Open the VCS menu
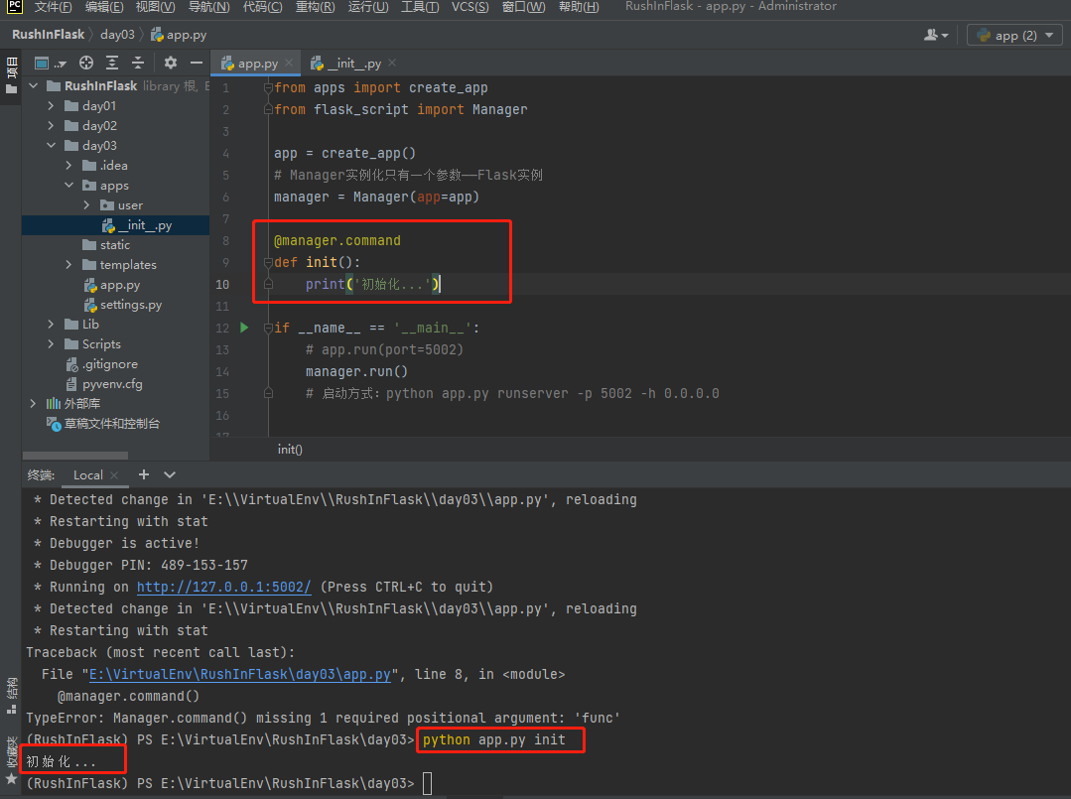This screenshot has width=1071, height=799. (469, 7)
